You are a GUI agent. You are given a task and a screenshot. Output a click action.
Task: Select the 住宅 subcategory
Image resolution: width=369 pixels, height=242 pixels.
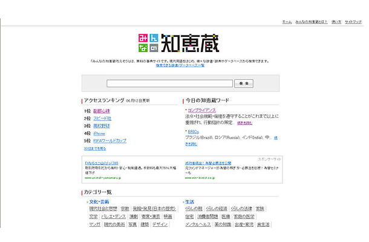click(x=189, y=217)
